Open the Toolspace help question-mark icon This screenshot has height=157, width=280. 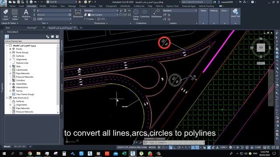(x=57, y=37)
